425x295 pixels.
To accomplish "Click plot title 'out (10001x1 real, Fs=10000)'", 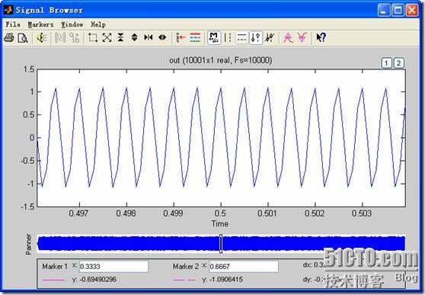I will click(220, 60).
